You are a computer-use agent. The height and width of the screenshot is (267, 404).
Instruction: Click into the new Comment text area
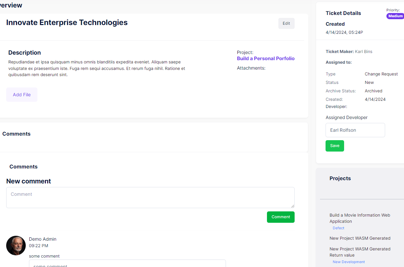[x=150, y=197]
